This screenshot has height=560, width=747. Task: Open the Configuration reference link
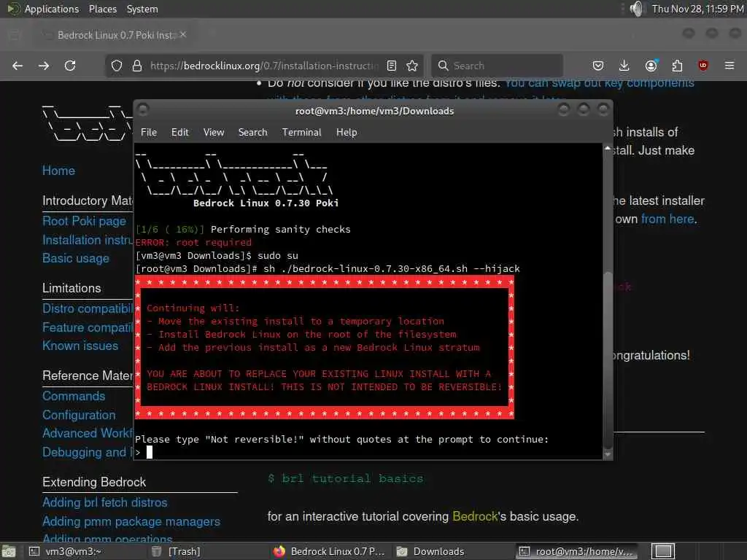79,415
